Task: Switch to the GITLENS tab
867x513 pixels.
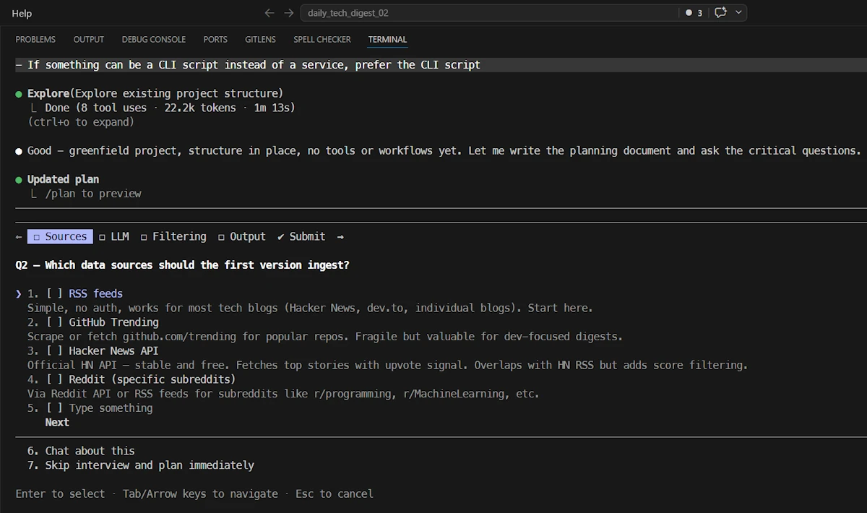Action: [260, 39]
